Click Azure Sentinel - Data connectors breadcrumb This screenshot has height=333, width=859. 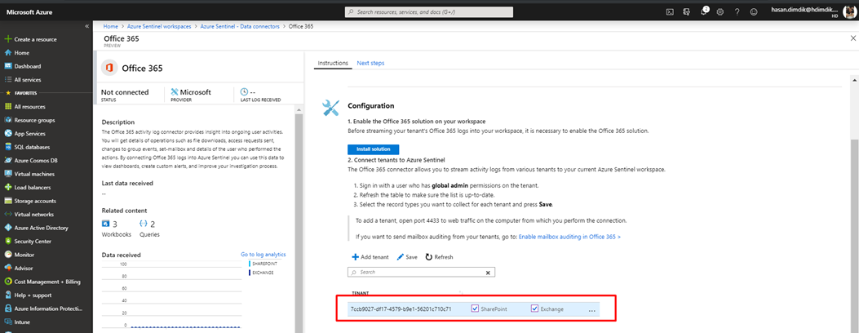point(240,26)
